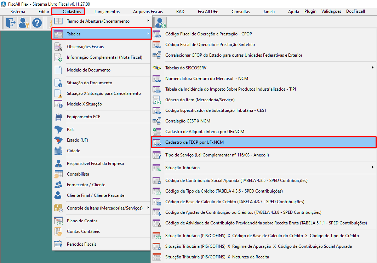Viewport: 377px width, 263px height.
Task: Choose Correlacionar CFOP do Estado entry
Action: (263, 55)
